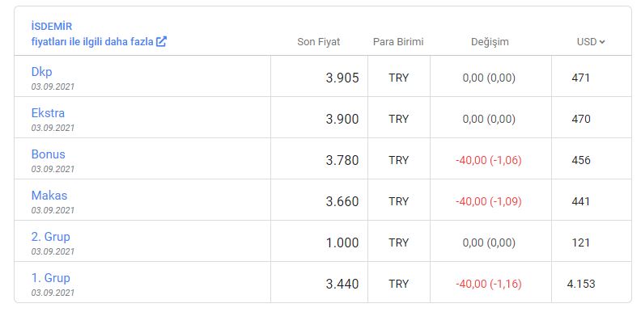
Task: Click the Makas change value -40,00 (-1,09)
Action: click(x=489, y=201)
